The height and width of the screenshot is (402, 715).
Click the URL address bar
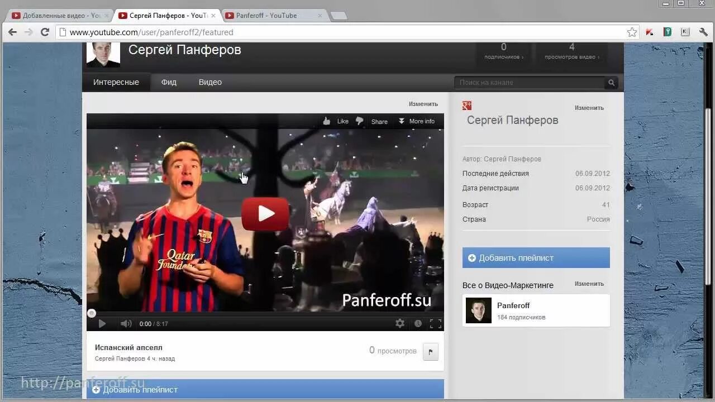[x=346, y=32]
